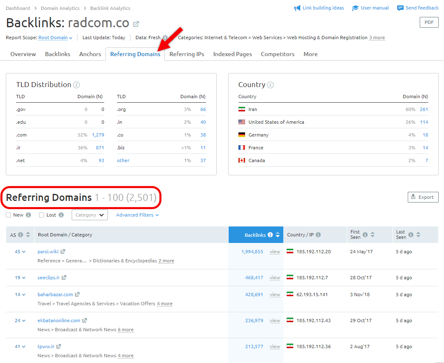Click the info icon beside Country heading
Image resolution: width=444 pixels, height=363 pixels.
271,85
